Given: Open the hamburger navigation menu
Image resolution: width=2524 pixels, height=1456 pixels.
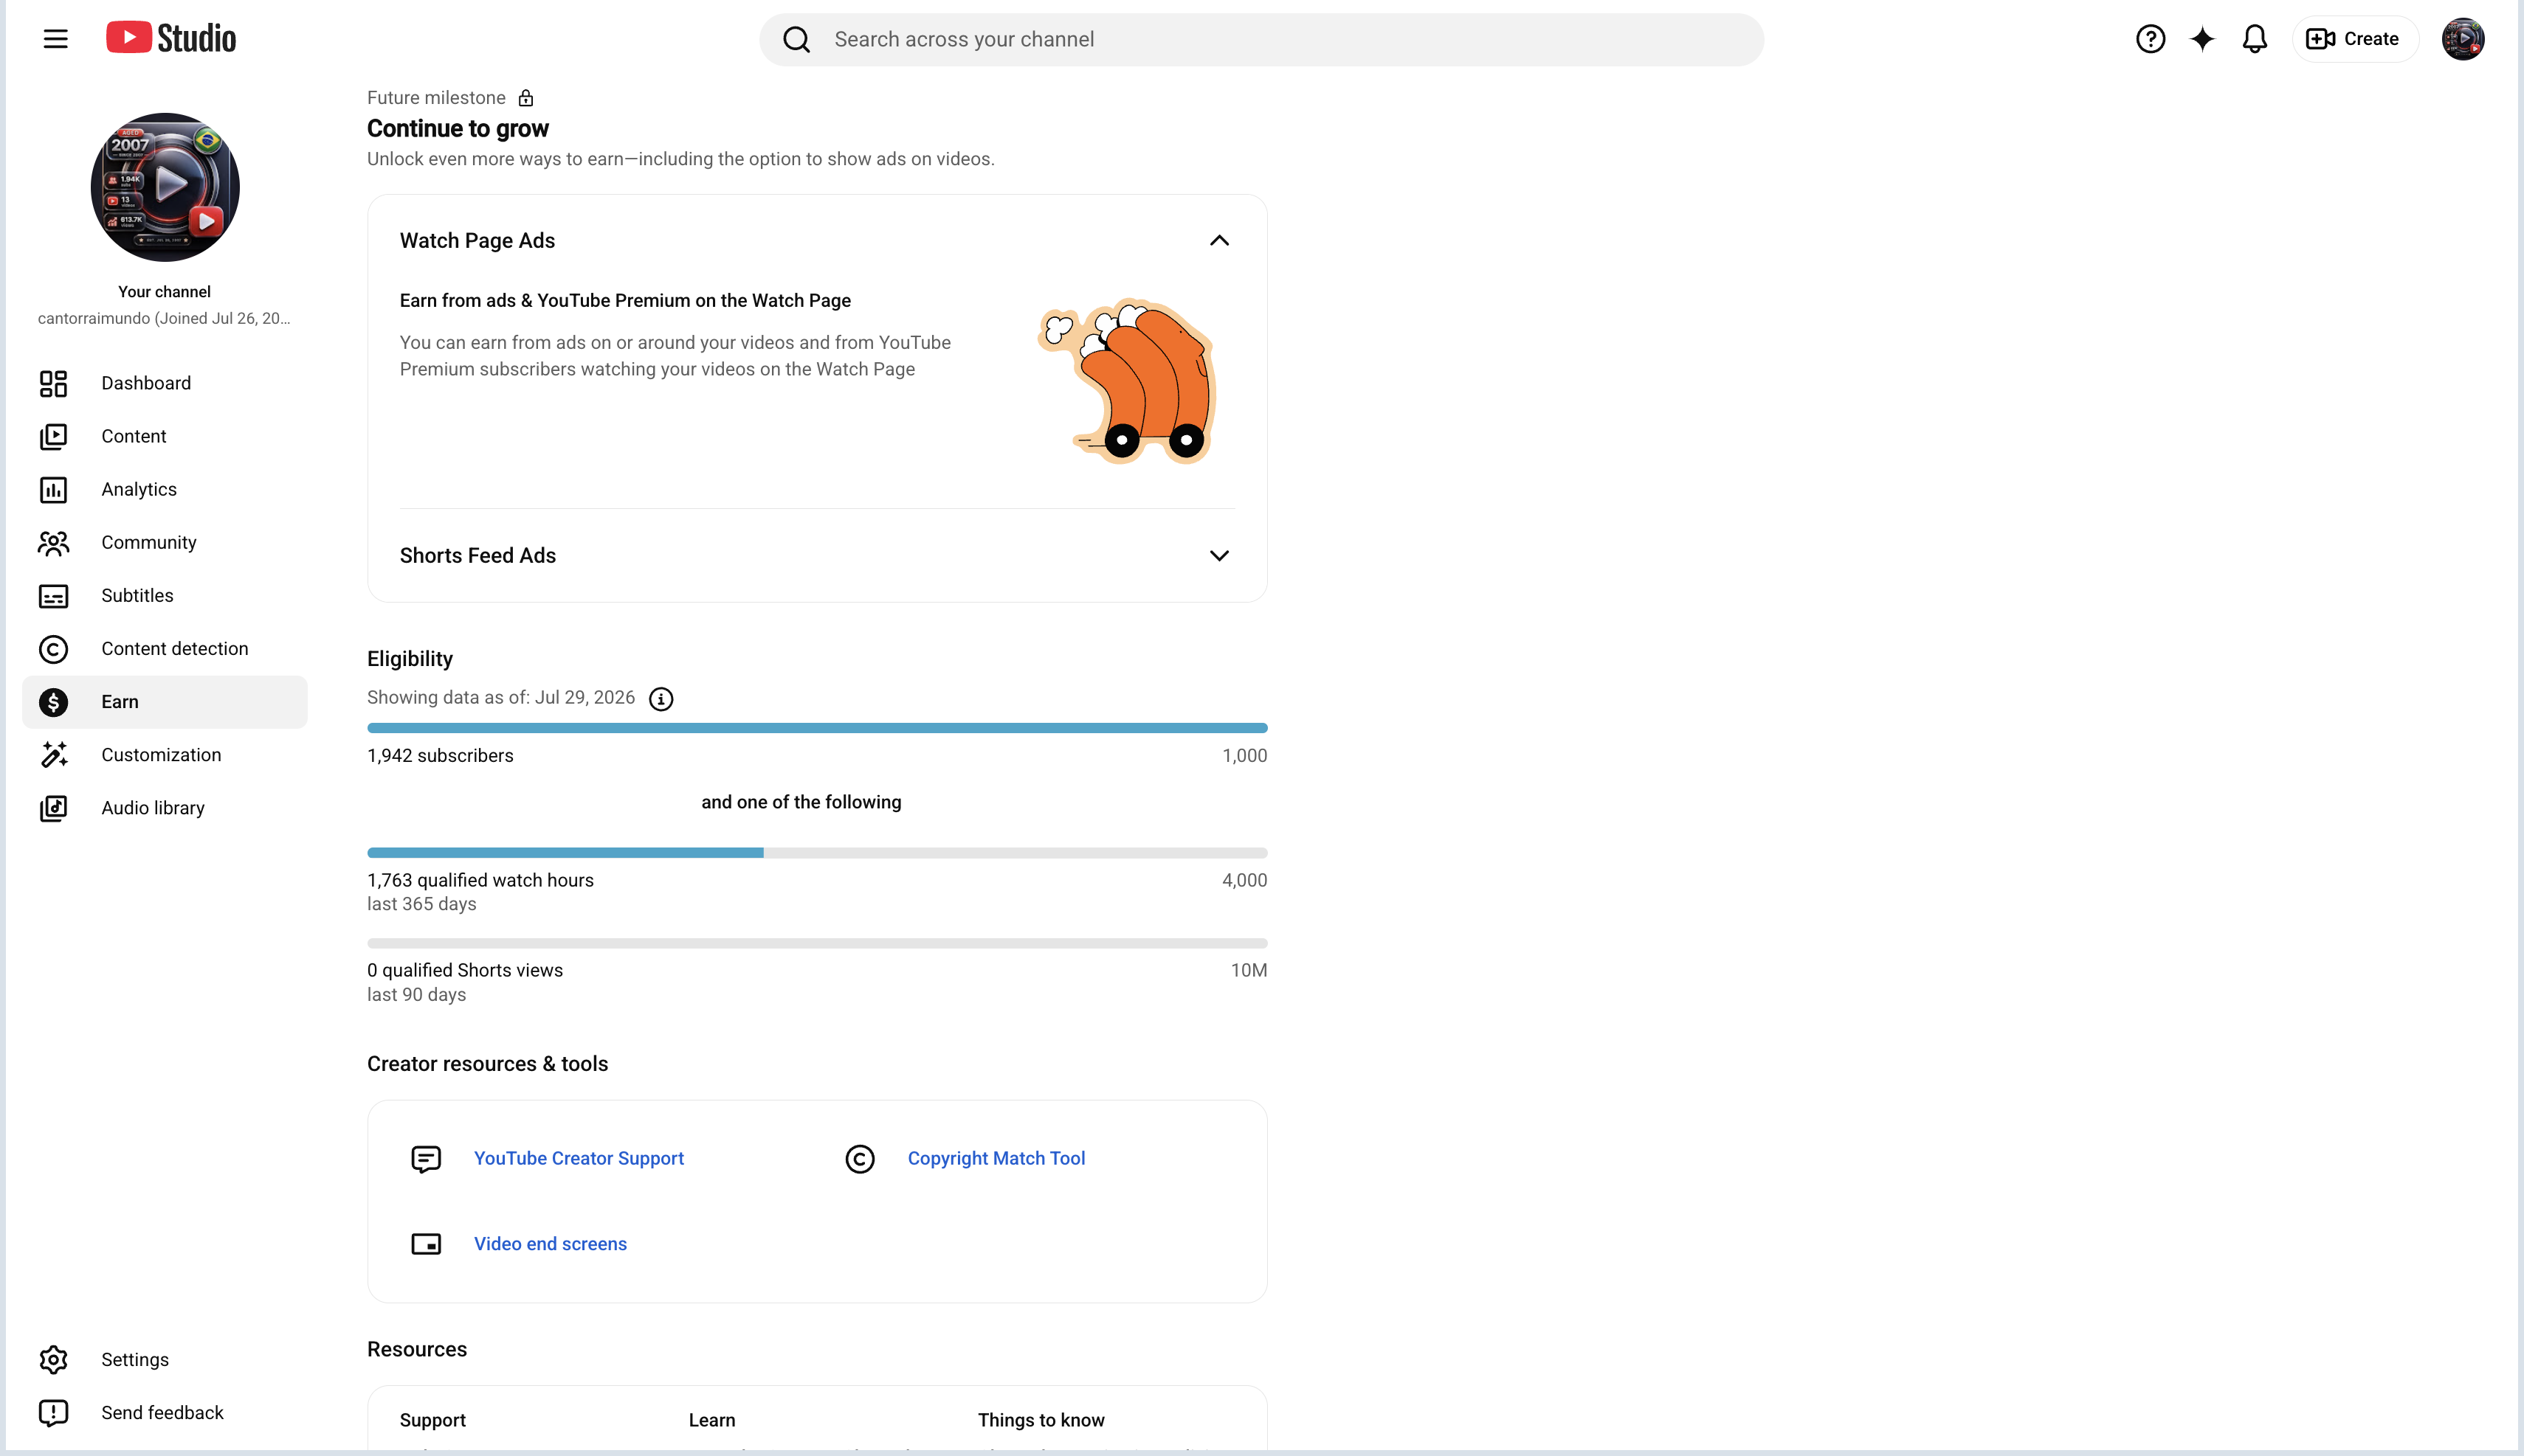Looking at the screenshot, I should [56, 39].
